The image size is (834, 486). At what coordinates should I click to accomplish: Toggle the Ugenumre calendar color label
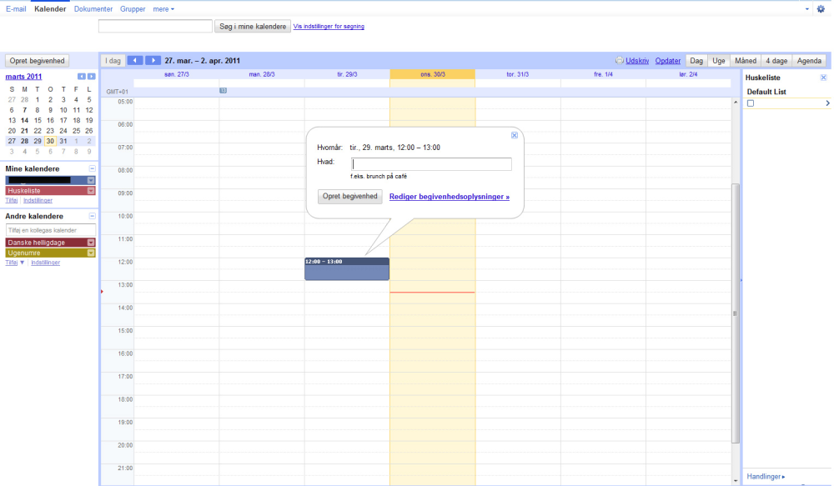[45, 253]
